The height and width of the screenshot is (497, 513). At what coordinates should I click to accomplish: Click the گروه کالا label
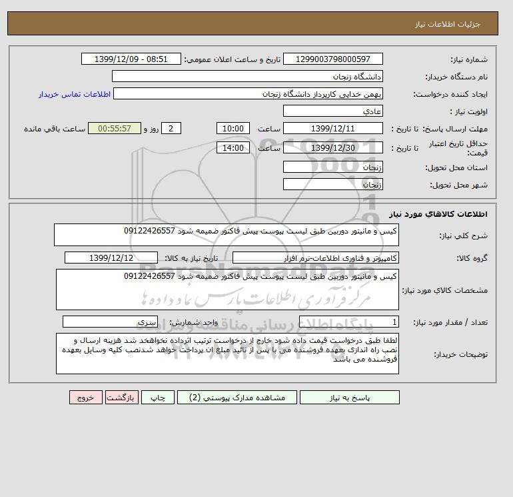pyautogui.click(x=472, y=258)
